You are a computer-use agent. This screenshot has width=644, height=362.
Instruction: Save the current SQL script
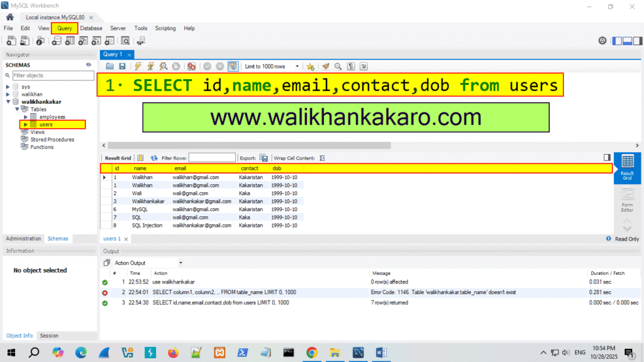coord(122,66)
